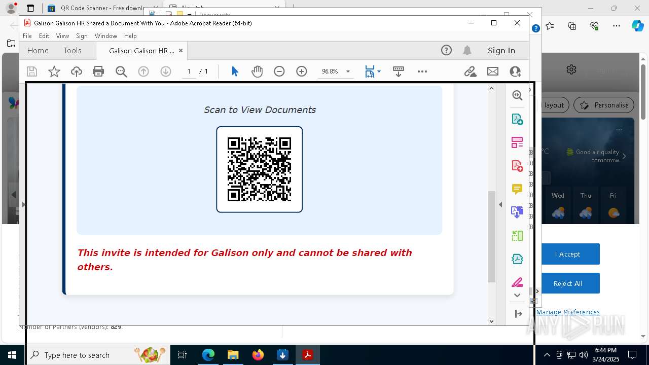The width and height of the screenshot is (649, 365).
Task: Open Firefox from taskbar
Action: 258,355
